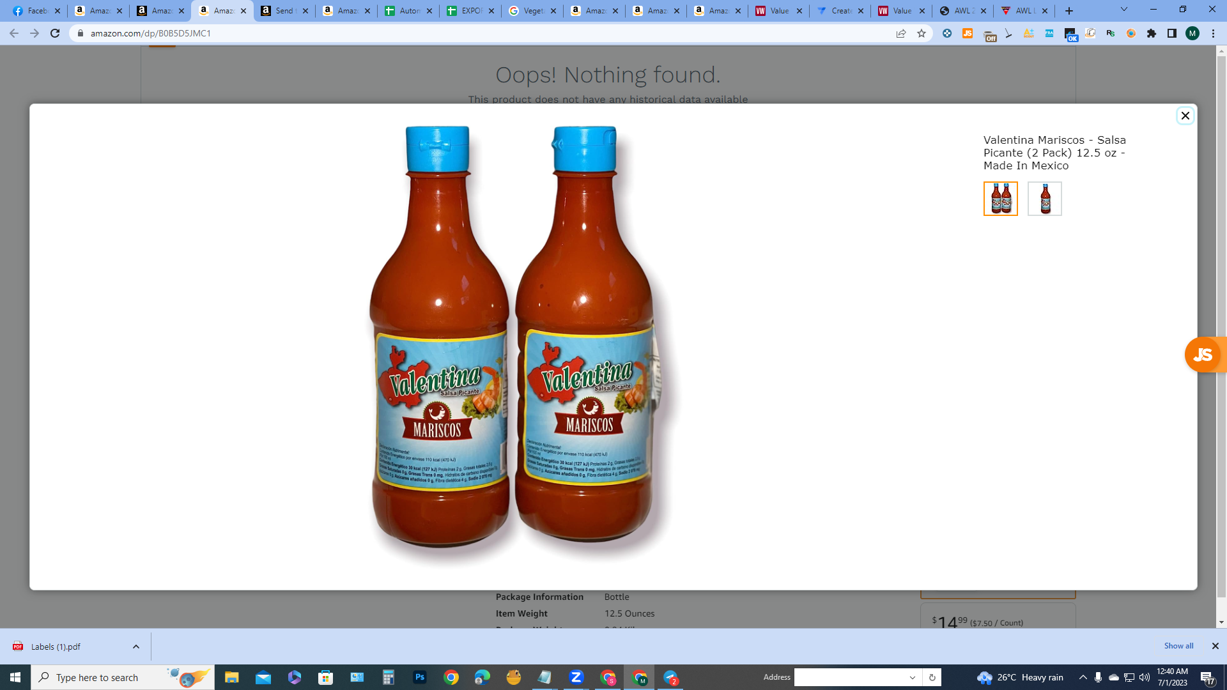Image resolution: width=1227 pixels, height=690 pixels.
Task: Close the Facebook tab
Action: click(58, 11)
